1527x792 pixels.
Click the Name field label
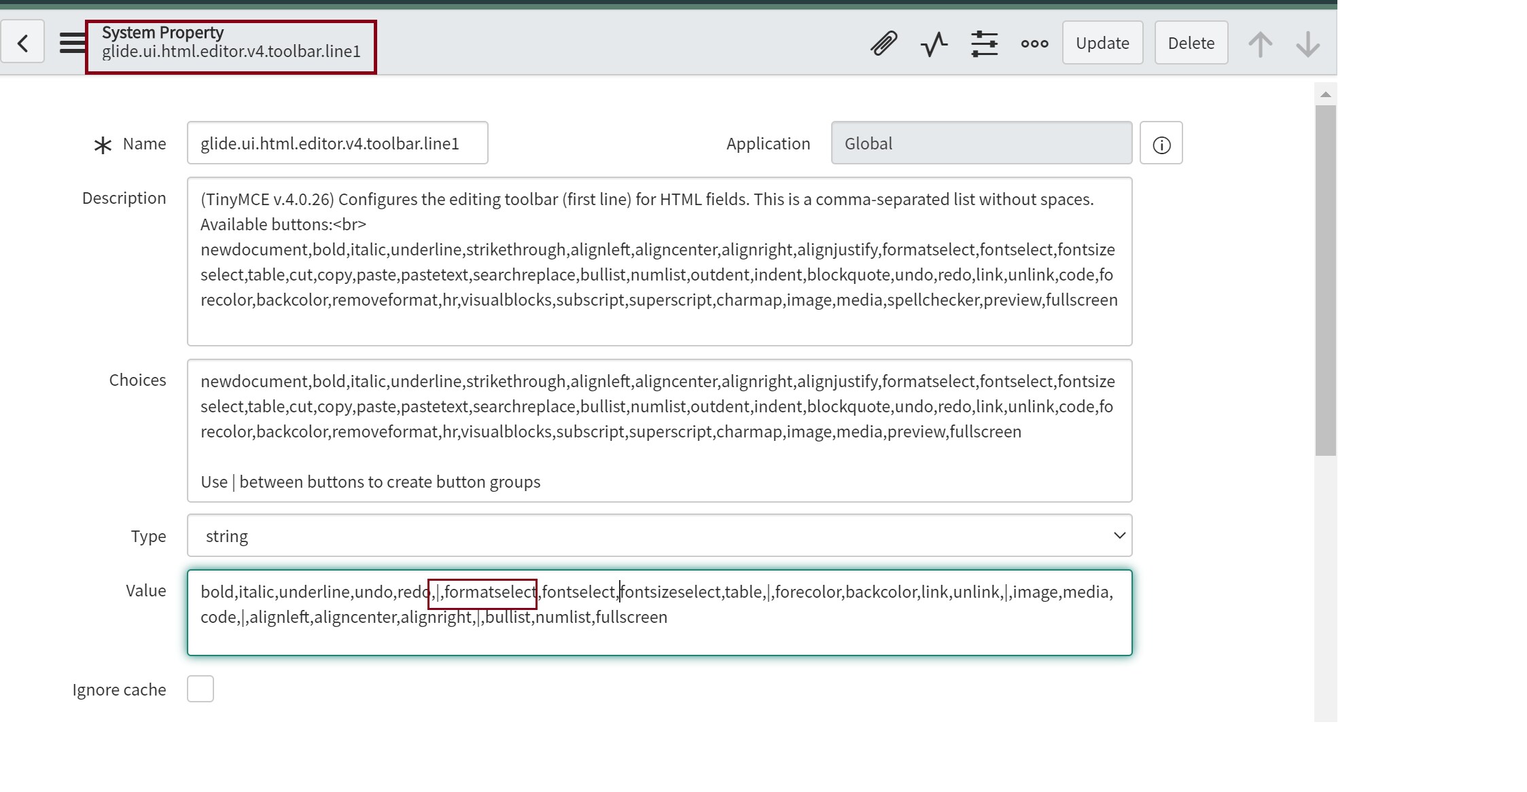[144, 144]
